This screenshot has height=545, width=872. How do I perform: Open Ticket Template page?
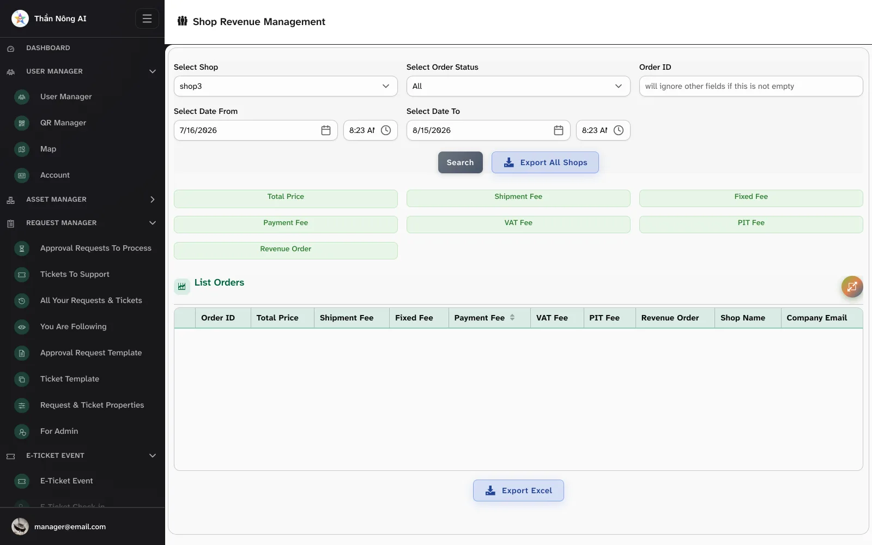coord(70,379)
